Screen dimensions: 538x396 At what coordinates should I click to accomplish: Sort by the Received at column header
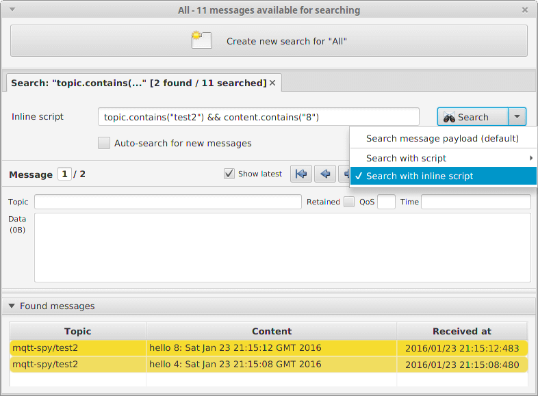462,331
